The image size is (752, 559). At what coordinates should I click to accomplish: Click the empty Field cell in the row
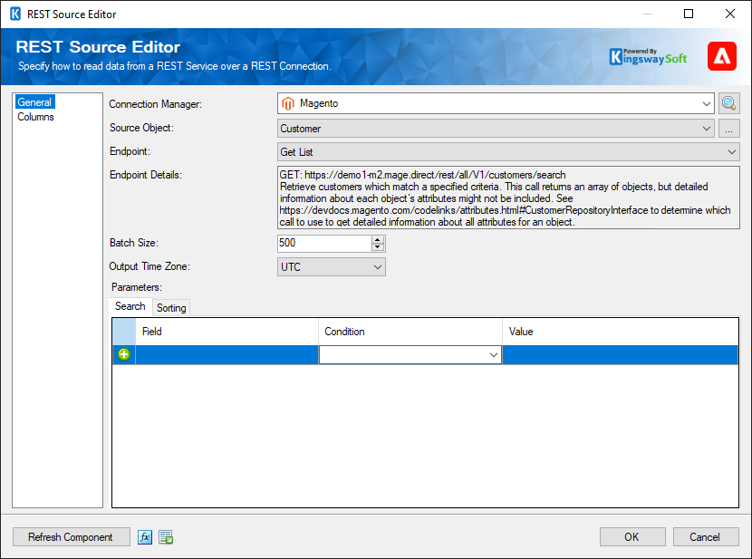(227, 355)
